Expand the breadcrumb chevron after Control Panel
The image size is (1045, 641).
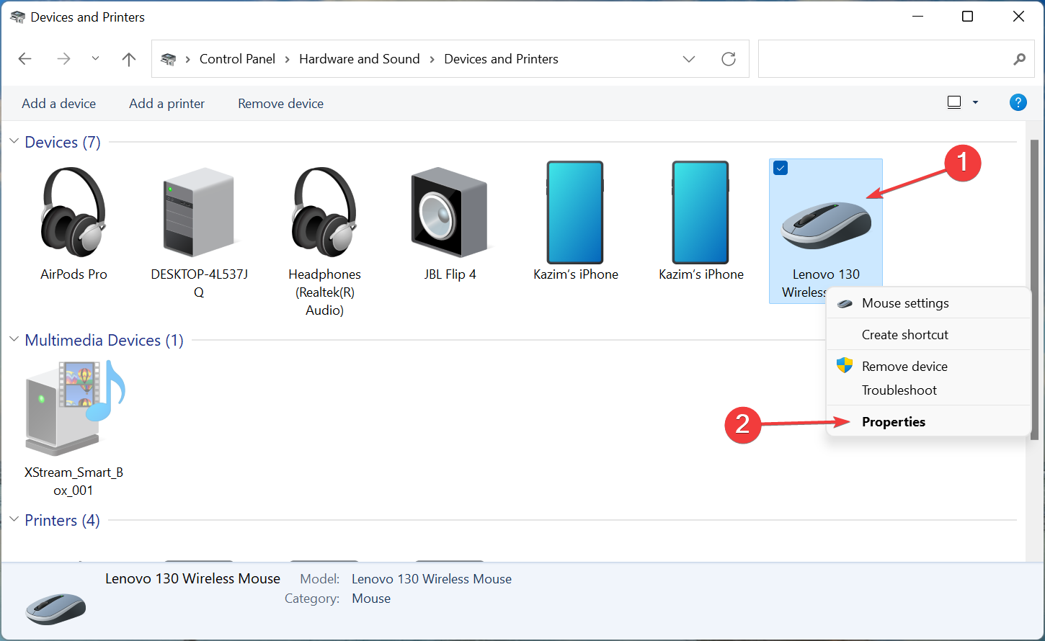click(288, 59)
